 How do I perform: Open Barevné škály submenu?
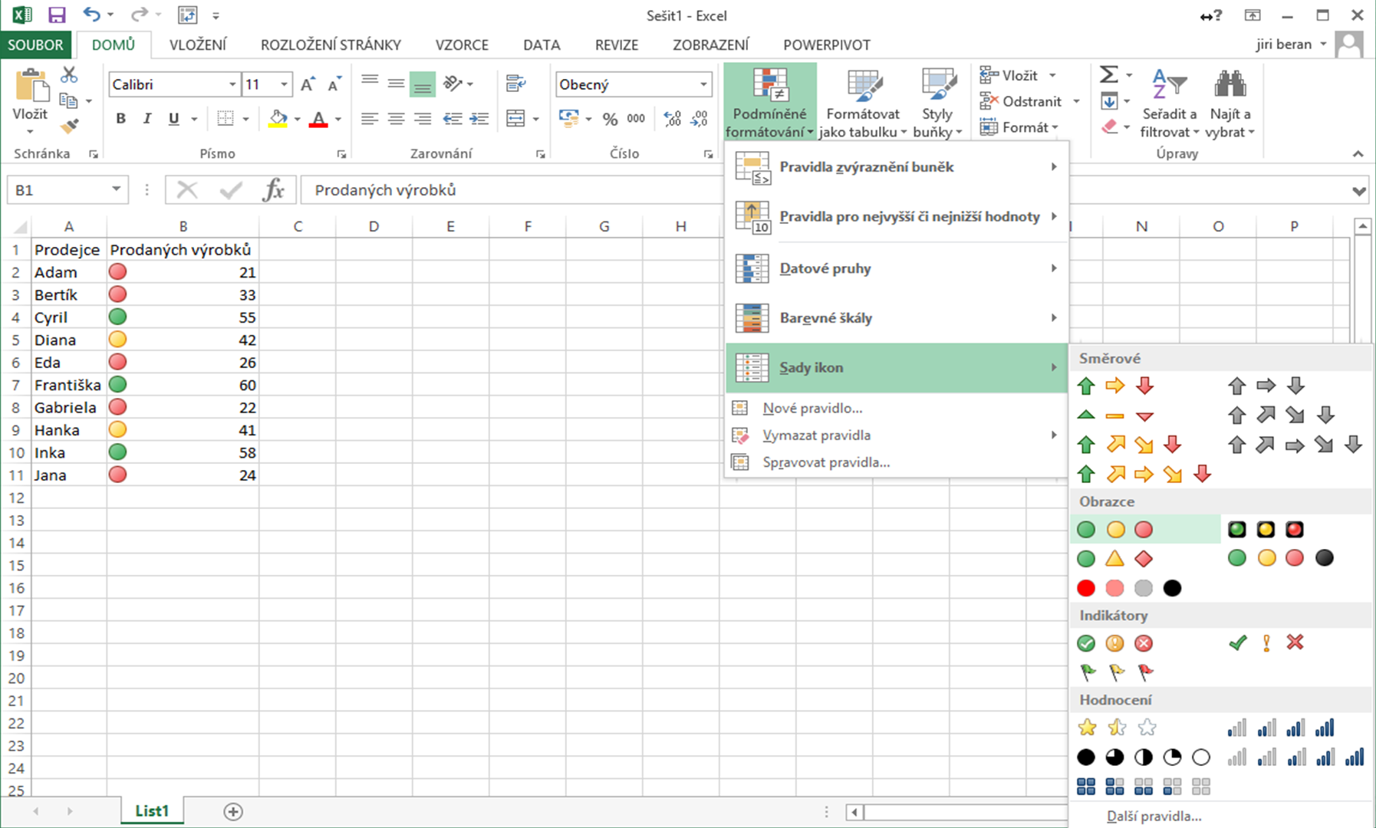pos(897,317)
